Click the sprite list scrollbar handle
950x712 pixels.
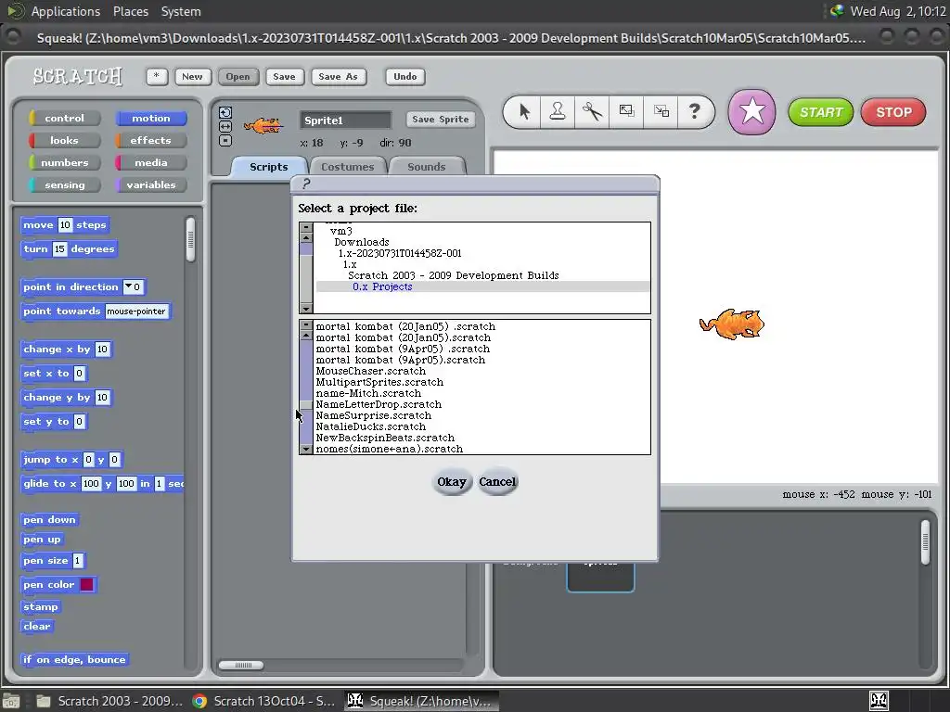click(x=925, y=542)
